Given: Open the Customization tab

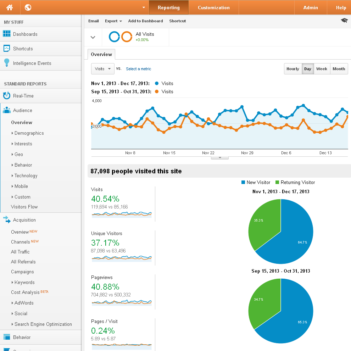Looking at the screenshot, I should click(x=213, y=7).
